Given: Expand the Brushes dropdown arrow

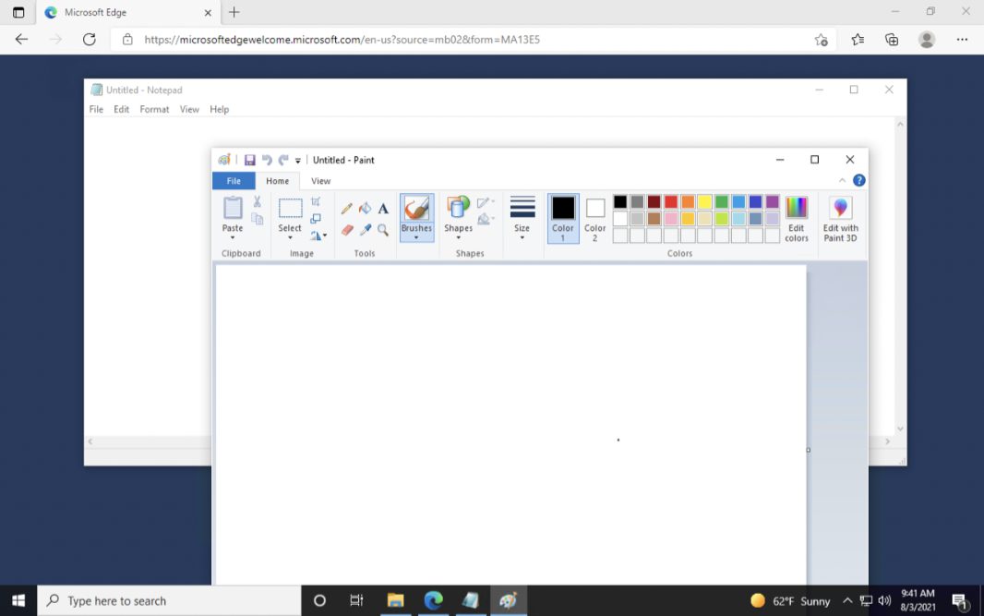Looking at the screenshot, I should pos(416,237).
